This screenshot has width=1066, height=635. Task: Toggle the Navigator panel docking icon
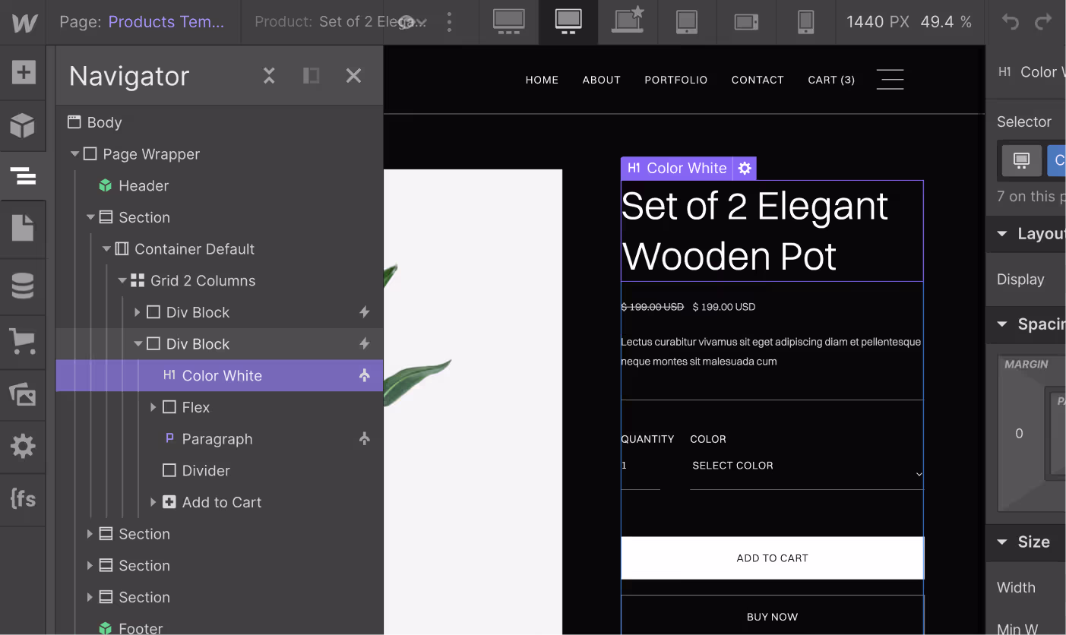(x=311, y=75)
